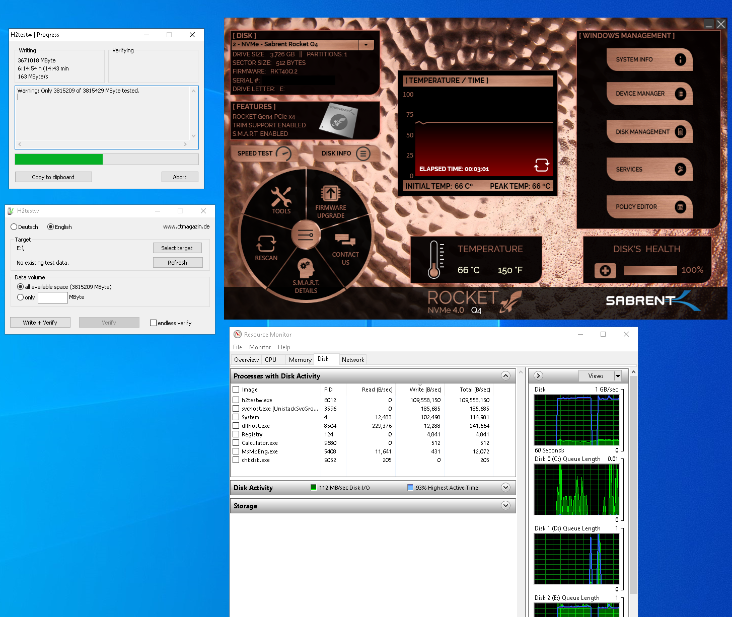Screen dimensions: 732x617
Task: Click the Write + Verify button
Action: click(x=40, y=323)
